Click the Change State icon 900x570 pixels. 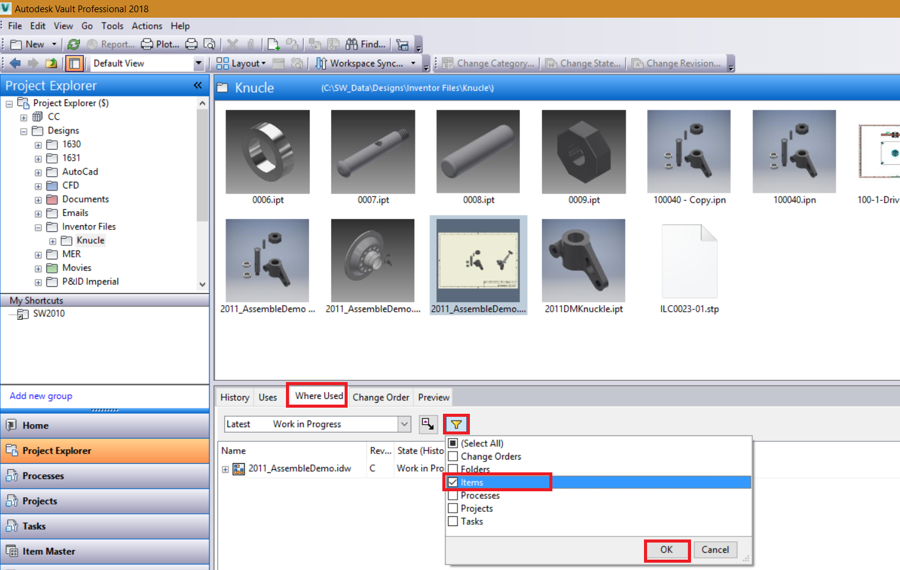point(551,63)
